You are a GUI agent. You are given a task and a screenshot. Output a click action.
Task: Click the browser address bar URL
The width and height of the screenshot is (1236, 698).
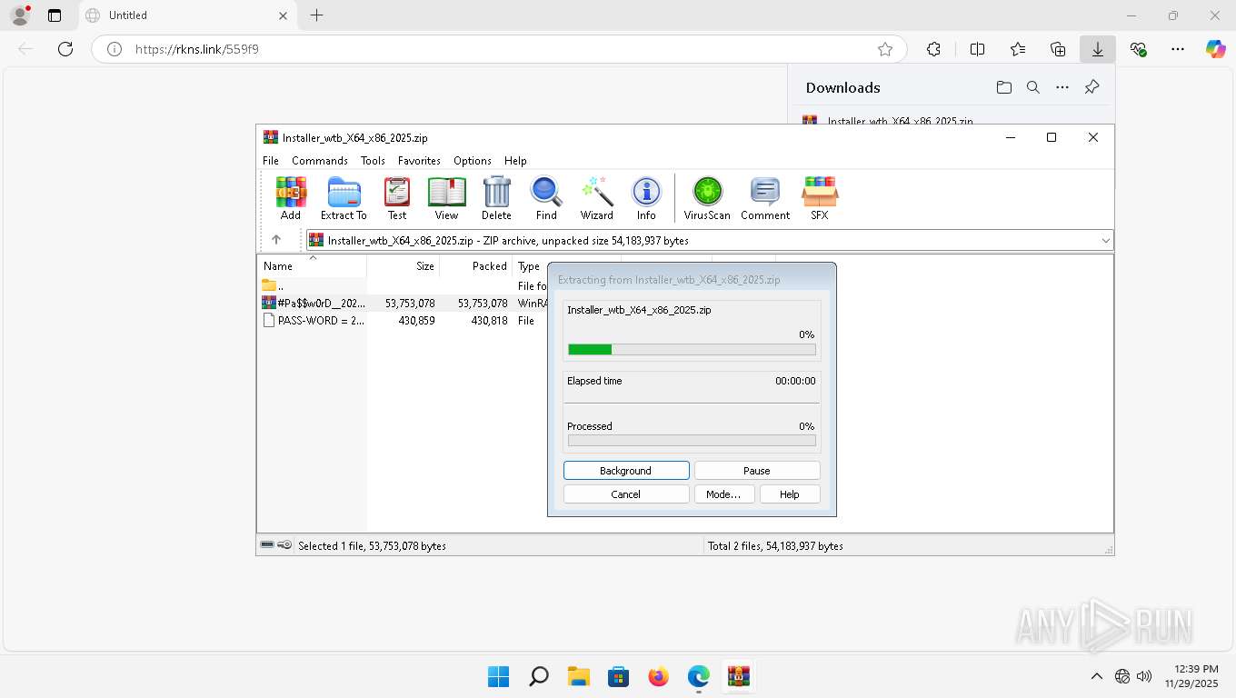197,49
